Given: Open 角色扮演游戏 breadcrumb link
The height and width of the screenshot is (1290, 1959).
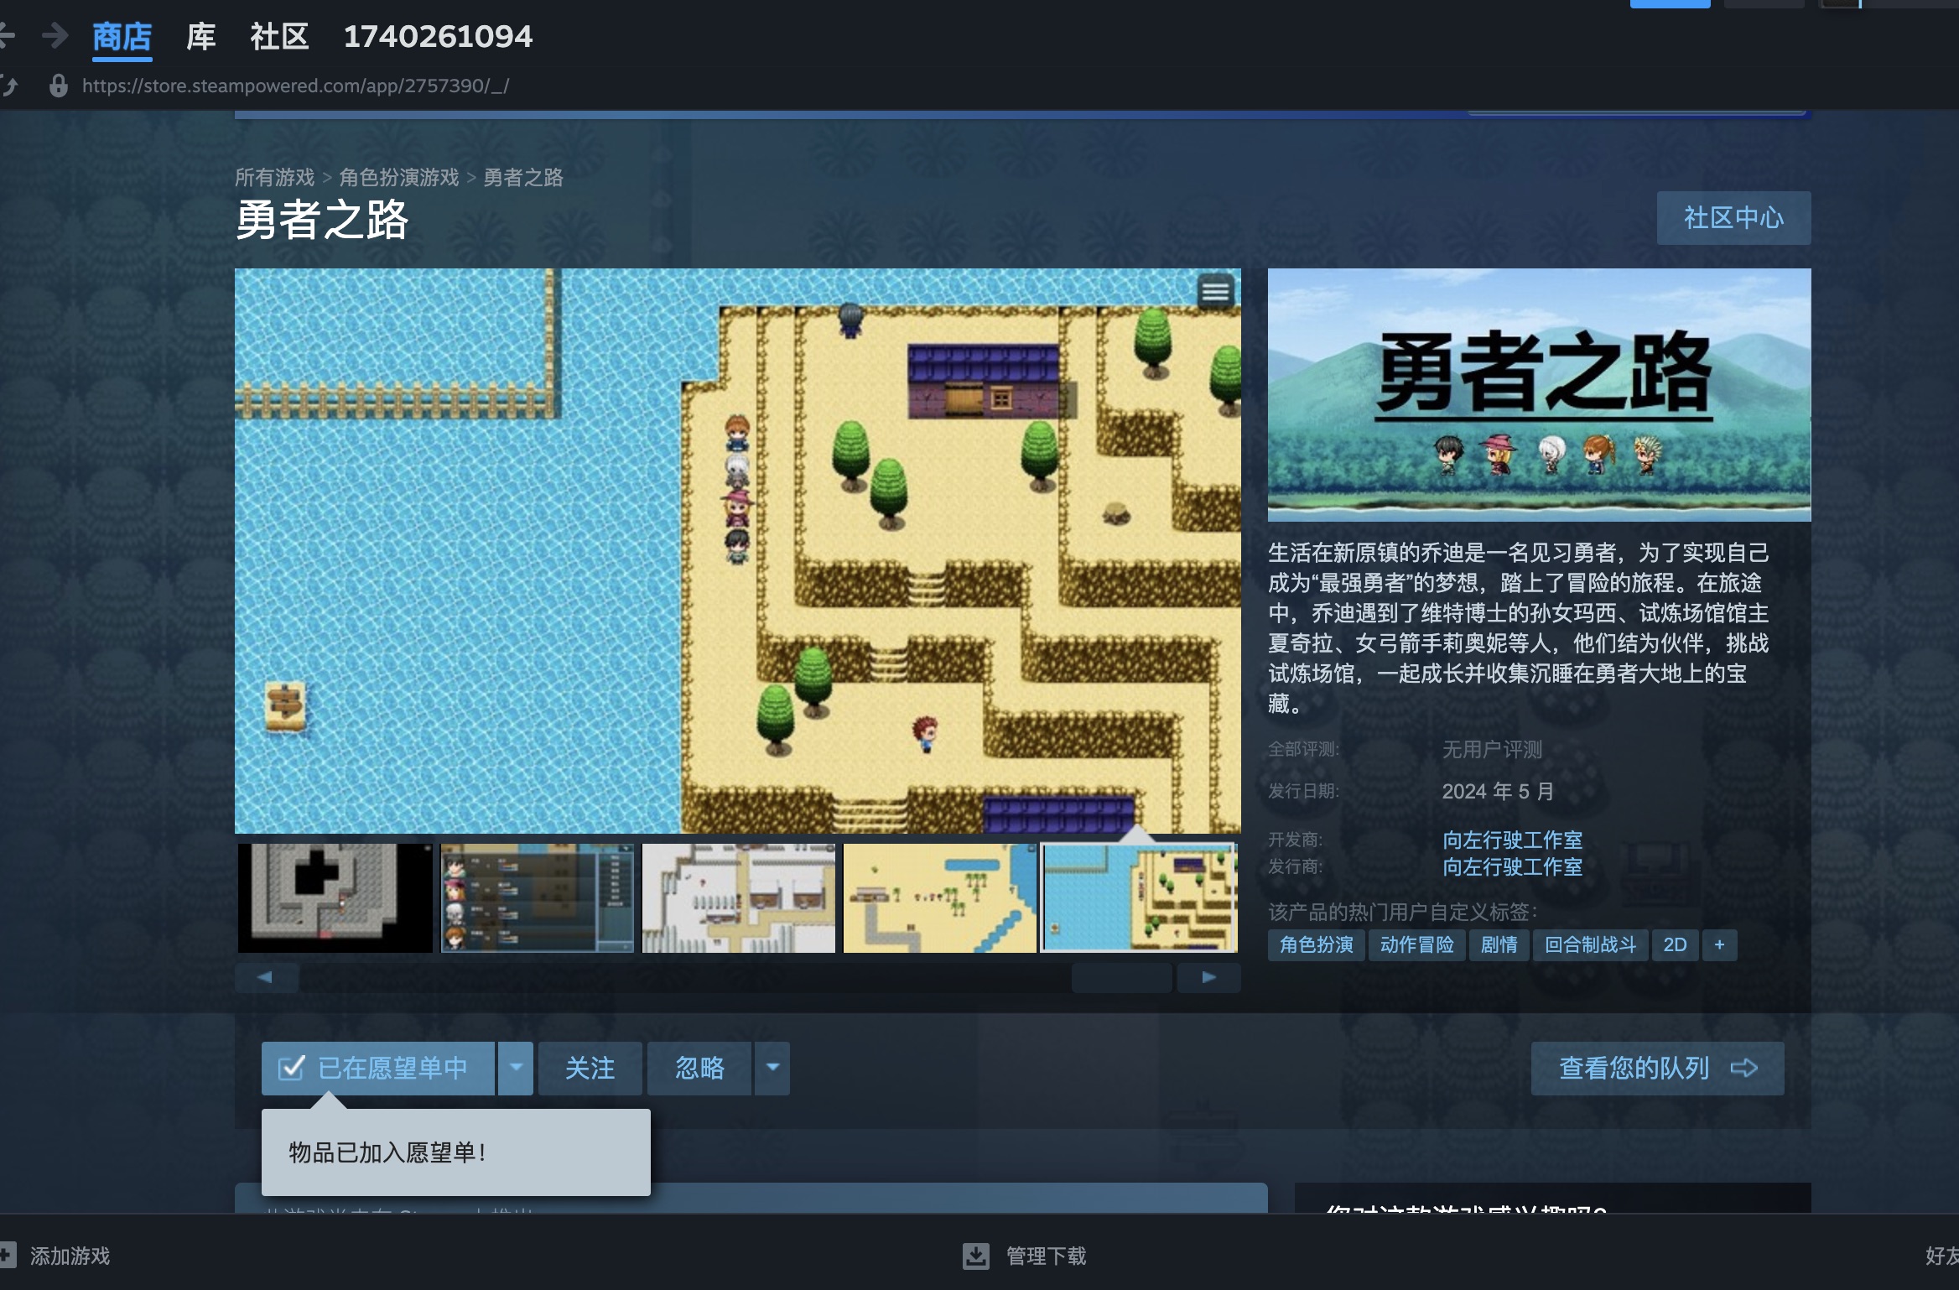Looking at the screenshot, I should pos(399,177).
